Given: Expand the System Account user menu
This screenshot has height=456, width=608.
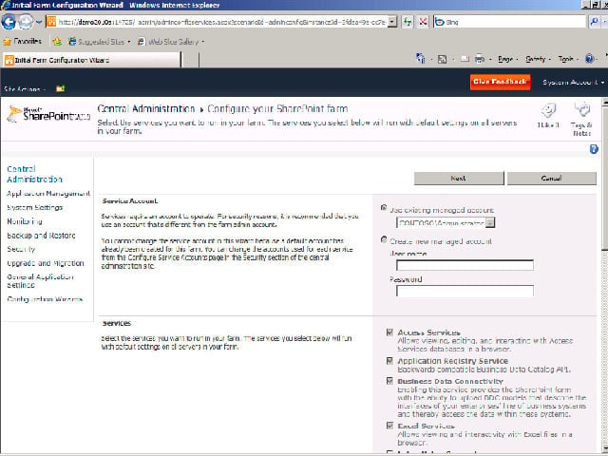Looking at the screenshot, I should pyautogui.click(x=573, y=83).
